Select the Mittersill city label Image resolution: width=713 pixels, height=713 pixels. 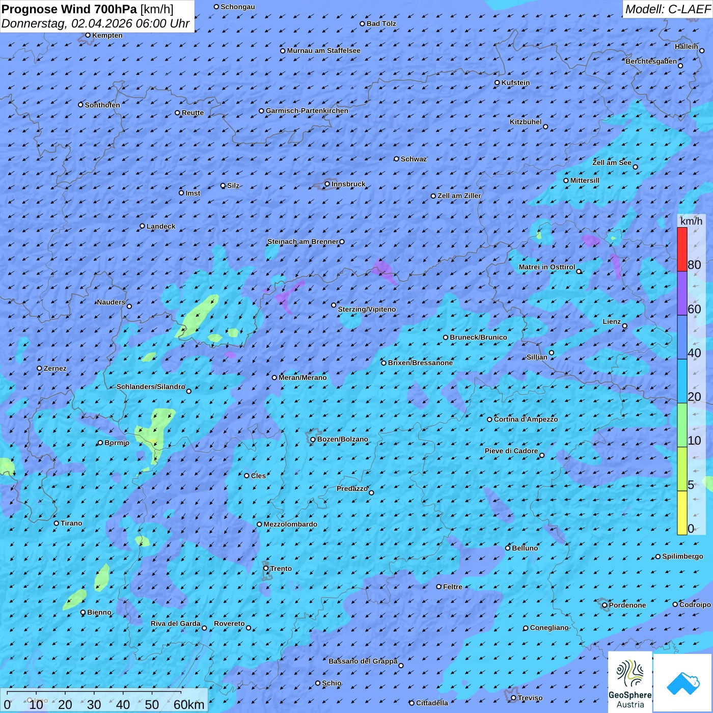585,180
